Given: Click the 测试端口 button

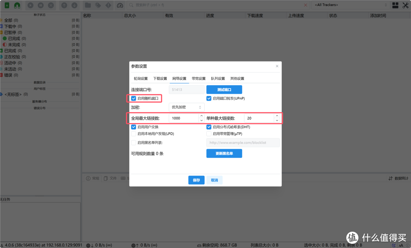Looking at the screenshot, I should (224, 89).
